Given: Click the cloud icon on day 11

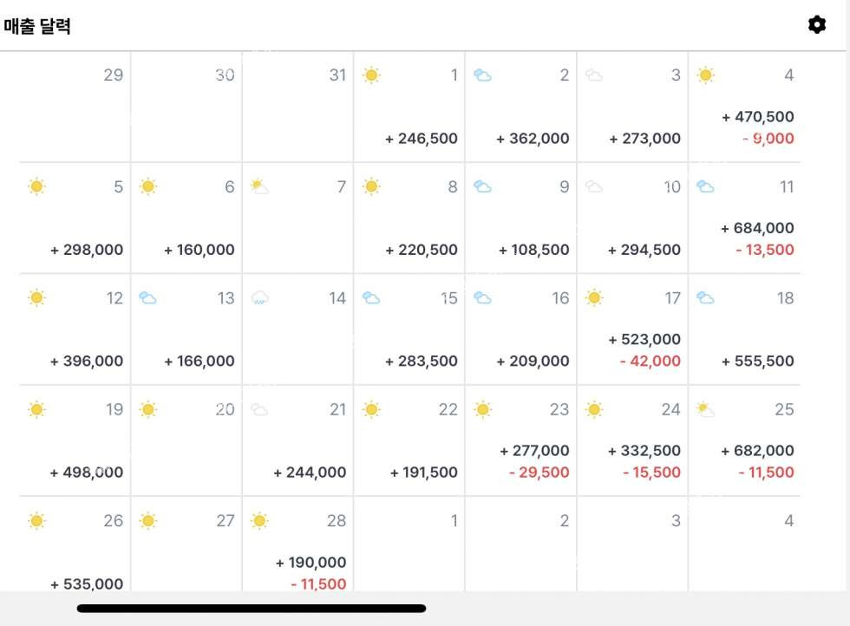Looking at the screenshot, I should (x=705, y=186).
